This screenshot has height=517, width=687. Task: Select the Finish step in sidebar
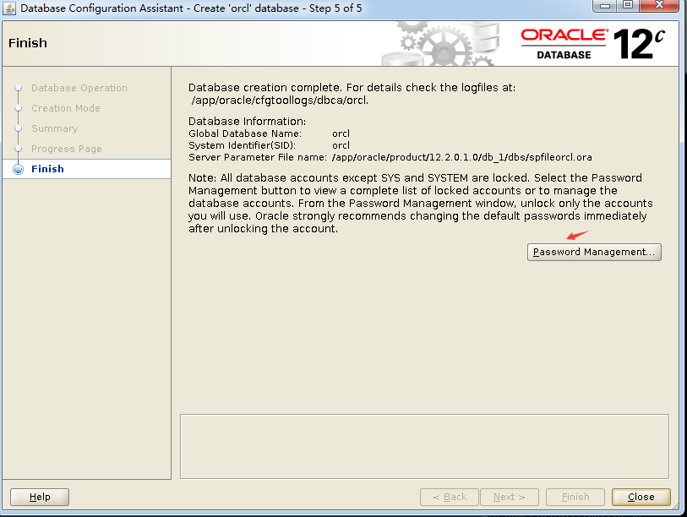click(x=47, y=169)
